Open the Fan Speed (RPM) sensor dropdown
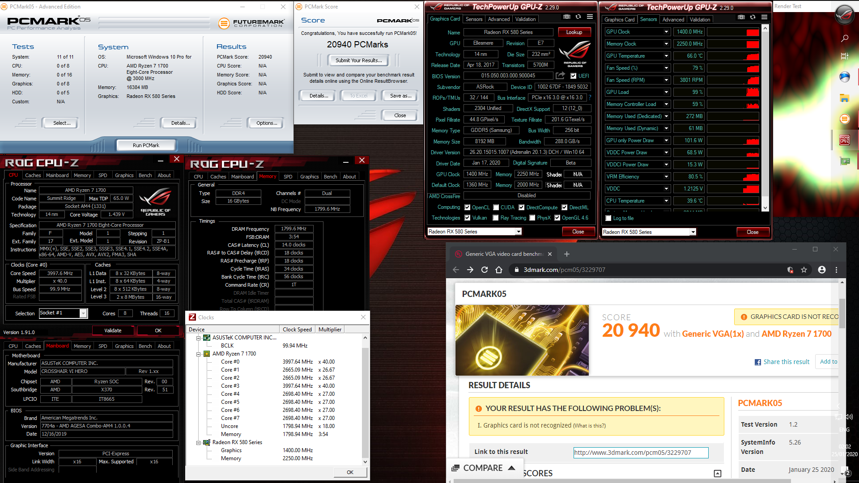The width and height of the screenshot is (859, 483). [x=666, y=80]
